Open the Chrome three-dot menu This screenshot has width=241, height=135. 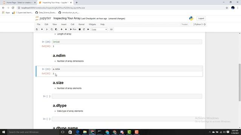(238, 8)
